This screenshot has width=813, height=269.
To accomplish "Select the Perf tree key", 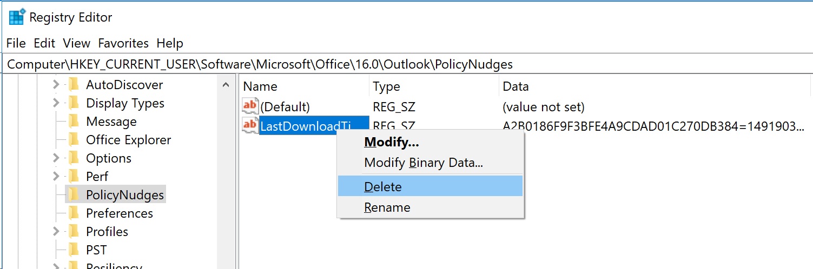I will coord(97,177).
